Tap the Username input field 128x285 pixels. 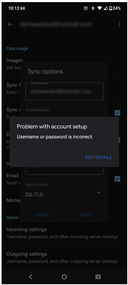64,91
